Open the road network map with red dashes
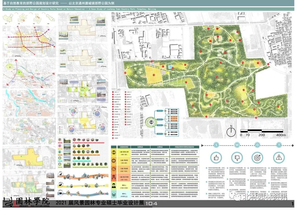This screenshot has width=297, height=210. [x=29, y=42]
